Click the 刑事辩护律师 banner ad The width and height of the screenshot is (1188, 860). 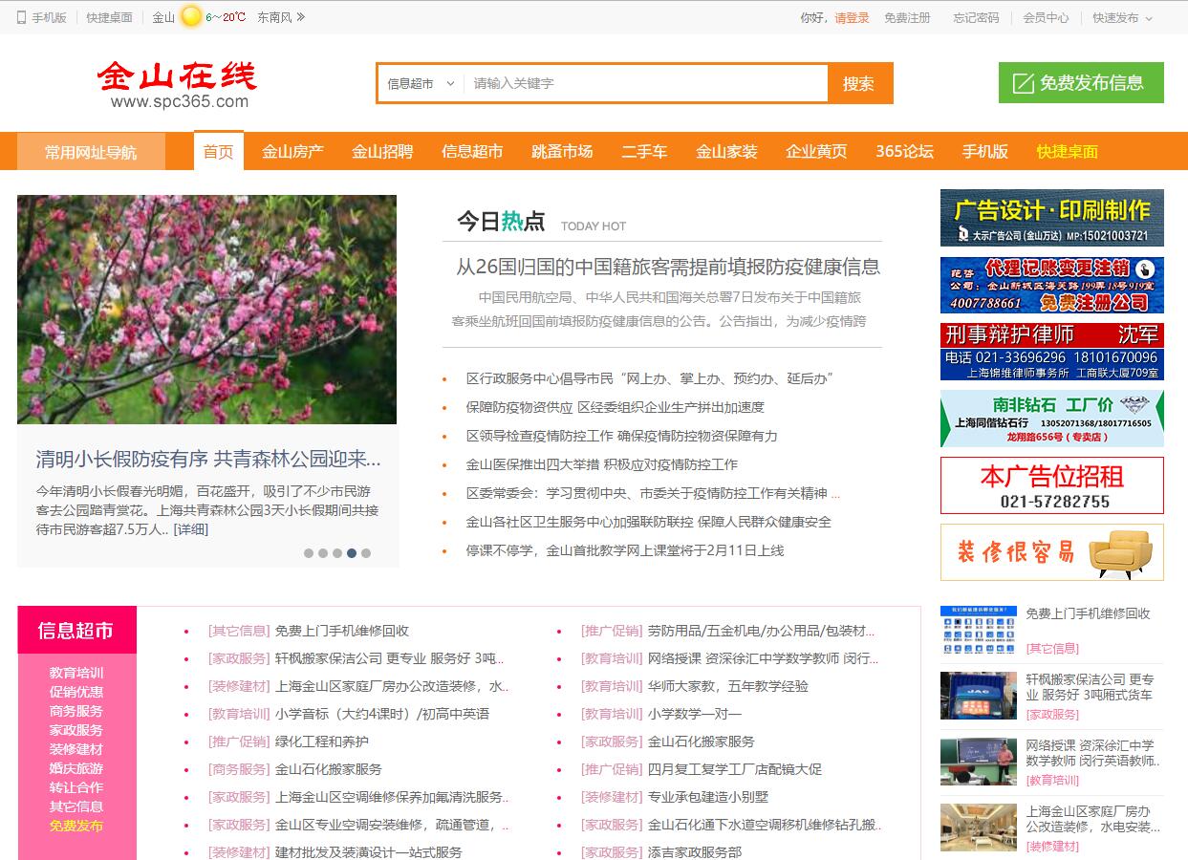(x=1052, y=352)
